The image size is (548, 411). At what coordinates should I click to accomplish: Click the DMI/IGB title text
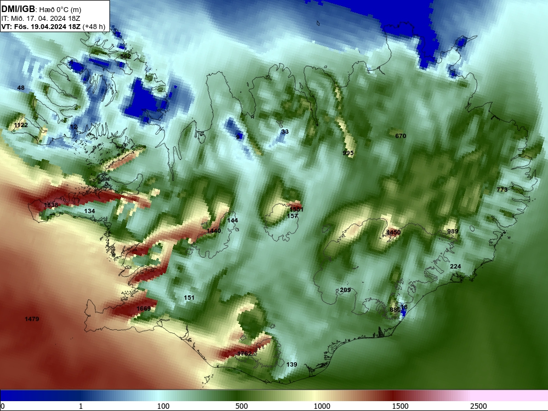tap(18, 9)
